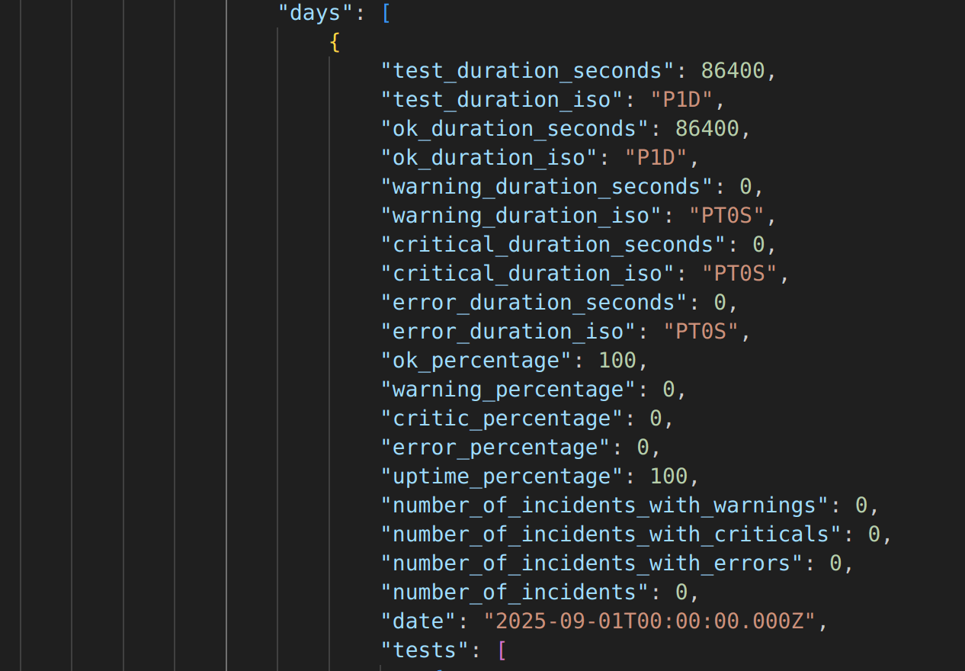
Task: Click the "number_of_incidents_with_warnings" key
Action: coord(604,506)
